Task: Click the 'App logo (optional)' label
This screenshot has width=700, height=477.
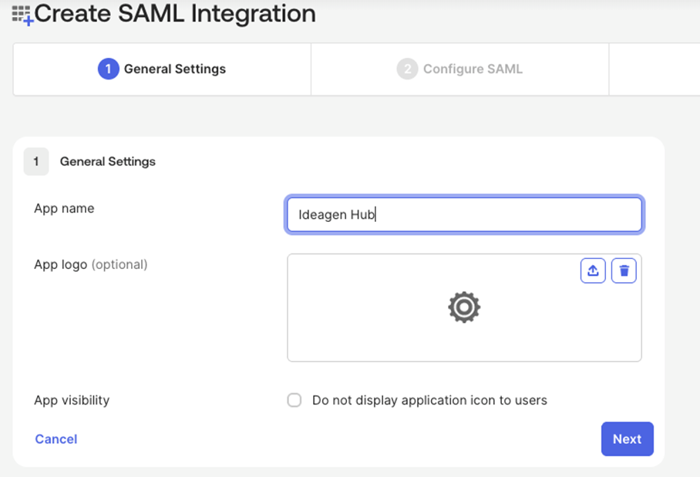Action: coord(91,264)
